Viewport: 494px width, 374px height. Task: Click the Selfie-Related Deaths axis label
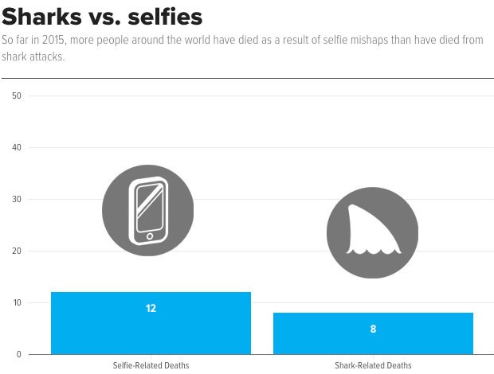click(151, 365)
